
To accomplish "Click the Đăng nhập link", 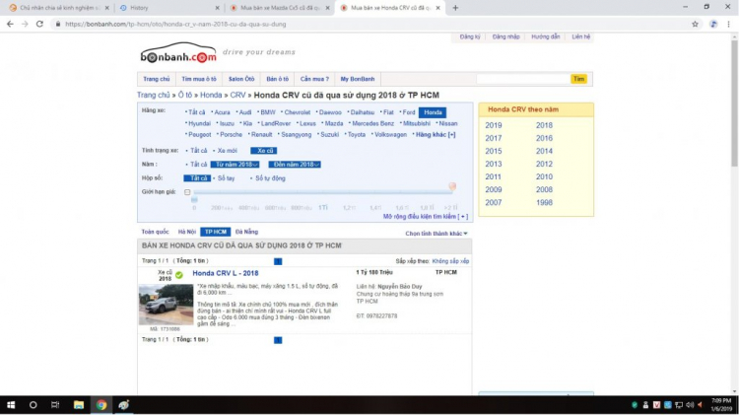I will tap(505, 36).
